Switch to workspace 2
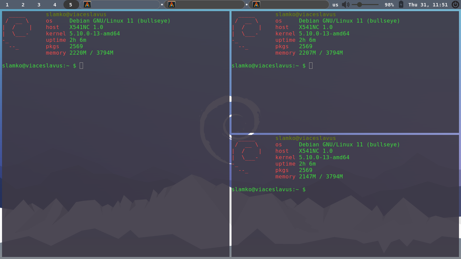 pos(23,5)
